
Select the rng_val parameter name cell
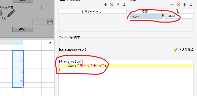(146, 16)
